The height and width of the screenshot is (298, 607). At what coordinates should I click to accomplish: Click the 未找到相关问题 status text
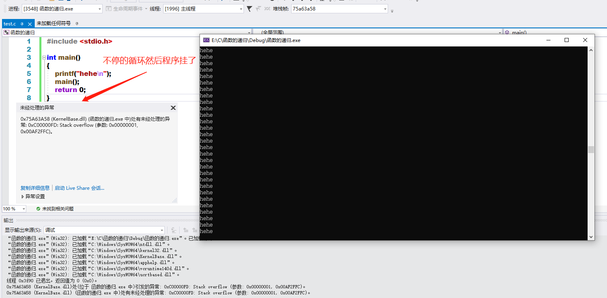click(58, 209)
